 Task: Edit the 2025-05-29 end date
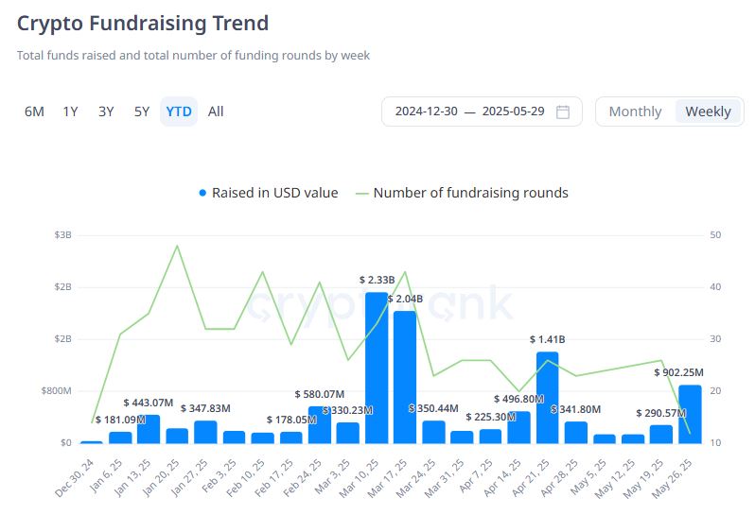tap(514, 112)
